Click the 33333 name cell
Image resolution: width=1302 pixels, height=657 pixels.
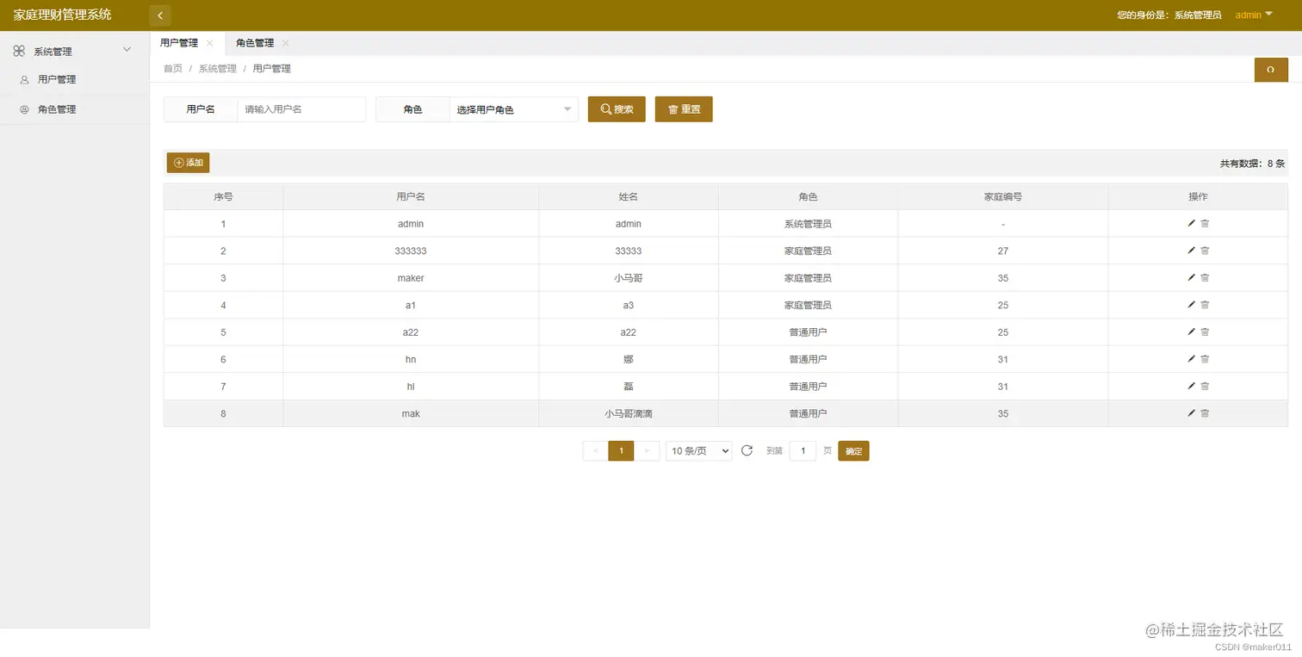[x=629, y=251]
